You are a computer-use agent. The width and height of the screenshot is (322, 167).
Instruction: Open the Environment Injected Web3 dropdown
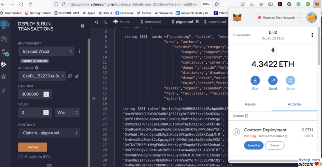pos(46,51)
